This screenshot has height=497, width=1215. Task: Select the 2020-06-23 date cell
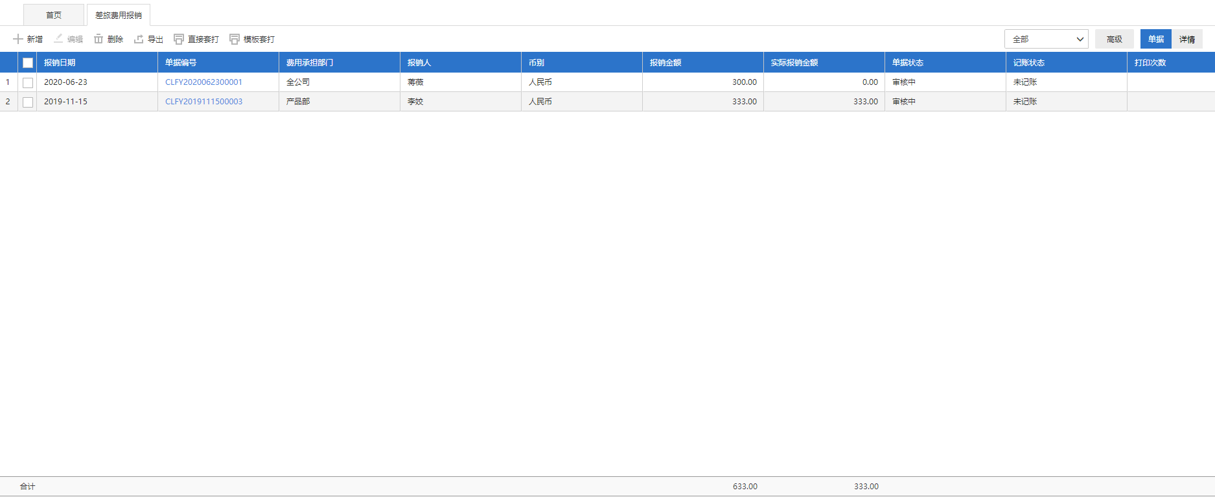coord(97,82)
